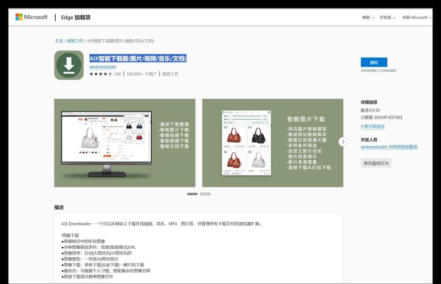Go to 主页 breadcrumb link

[59, 41]
